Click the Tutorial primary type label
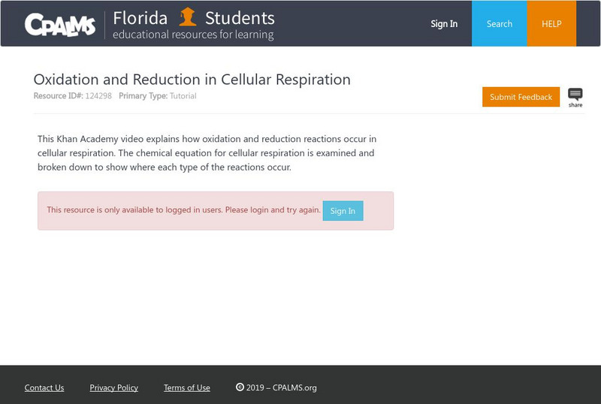 (183, 96)
